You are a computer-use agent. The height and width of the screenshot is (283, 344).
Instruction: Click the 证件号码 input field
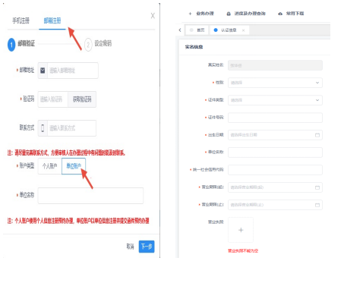(x=275, y=118)
